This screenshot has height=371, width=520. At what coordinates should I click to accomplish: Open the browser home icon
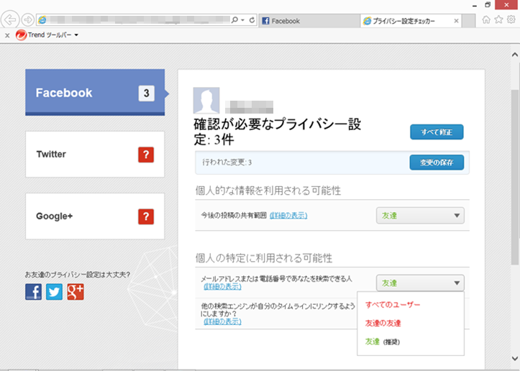tap(486, 20)
